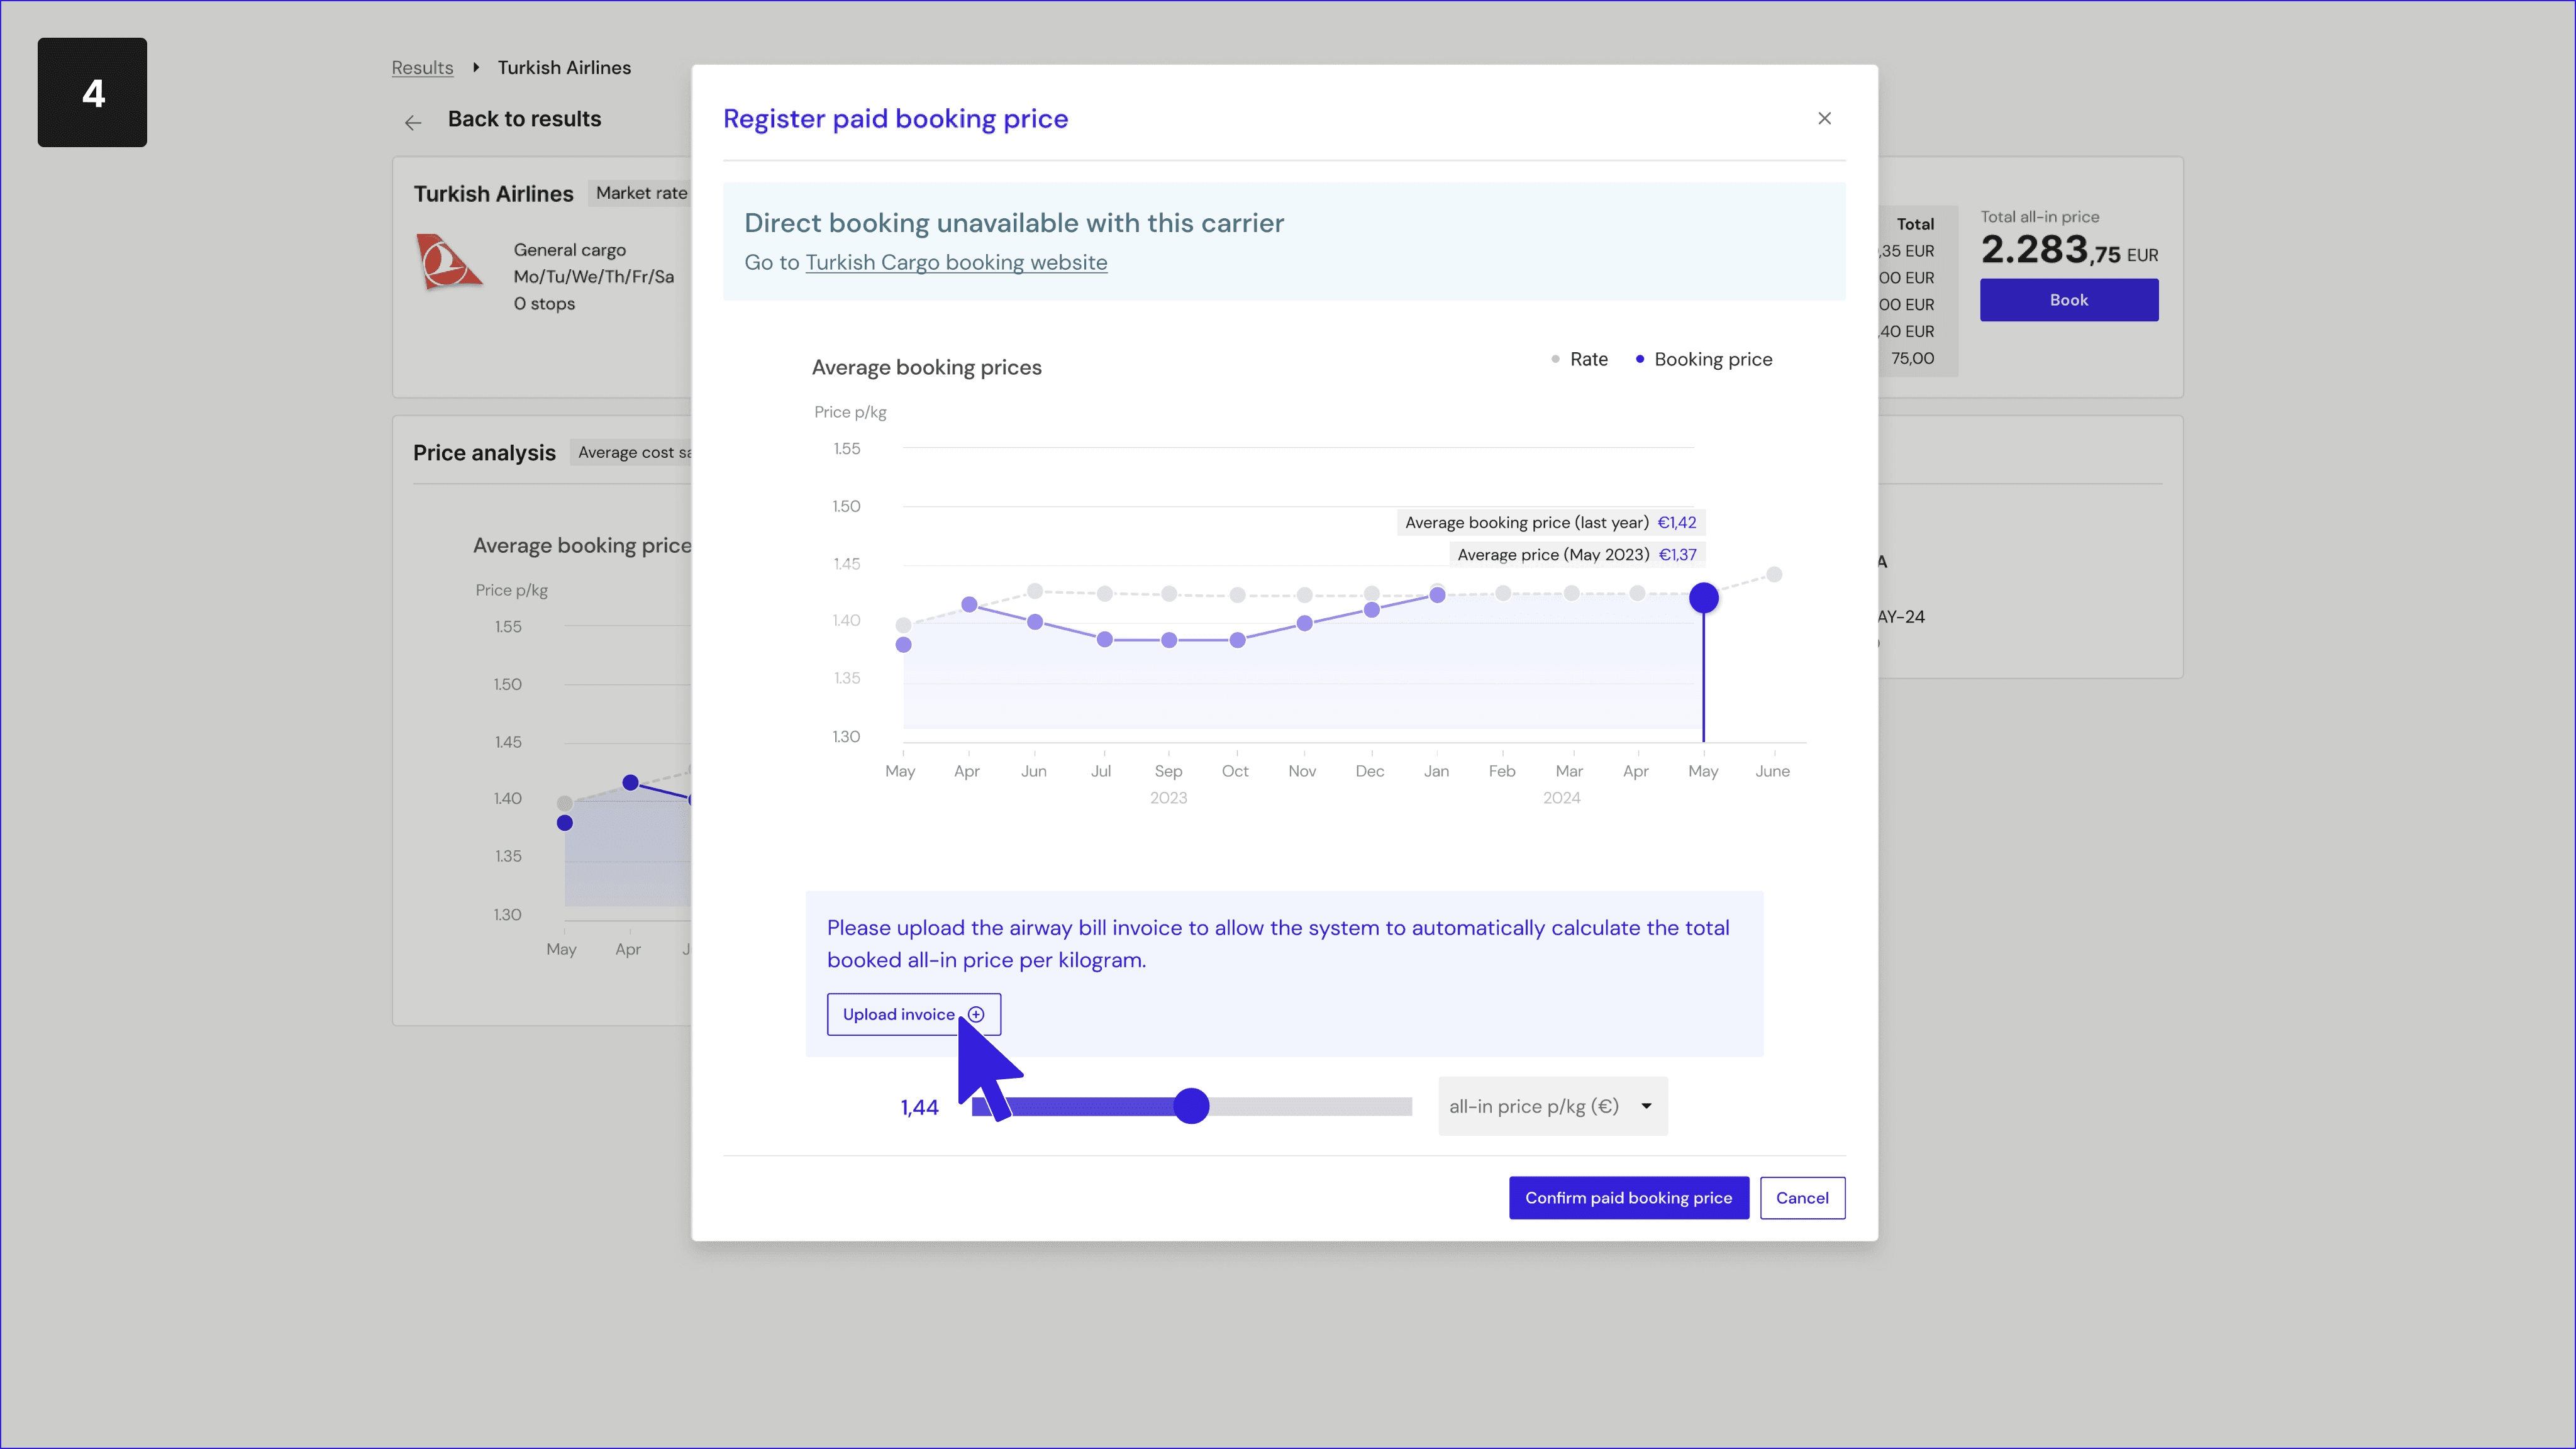Click the Market rate tag

(x=641, y=193)
